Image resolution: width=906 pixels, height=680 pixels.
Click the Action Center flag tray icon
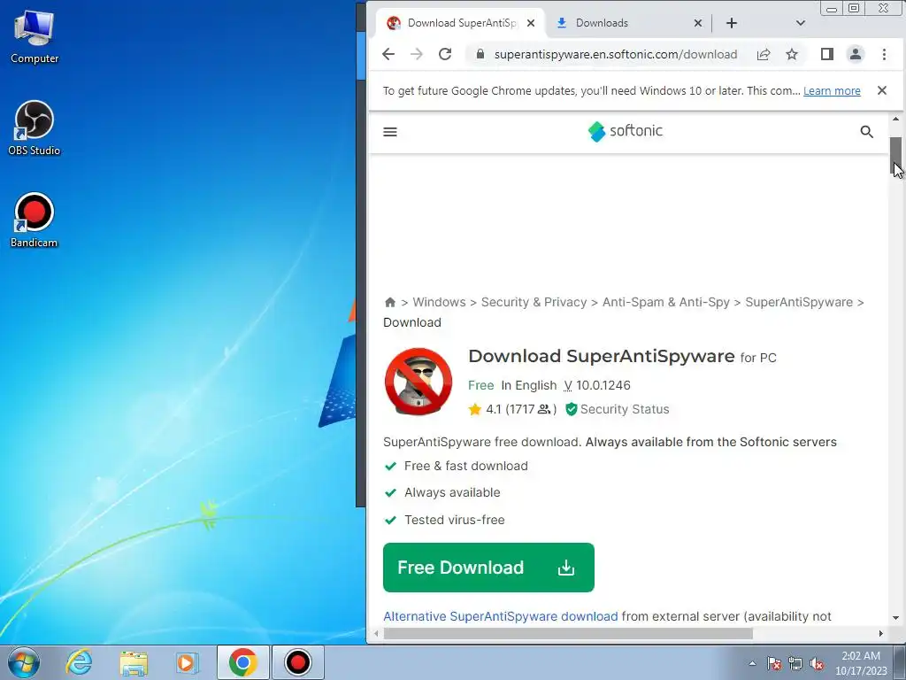[x=774, y=663]
